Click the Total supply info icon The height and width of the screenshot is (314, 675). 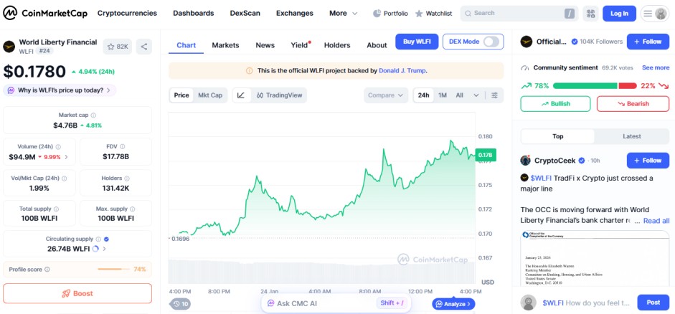click(57, 209)
